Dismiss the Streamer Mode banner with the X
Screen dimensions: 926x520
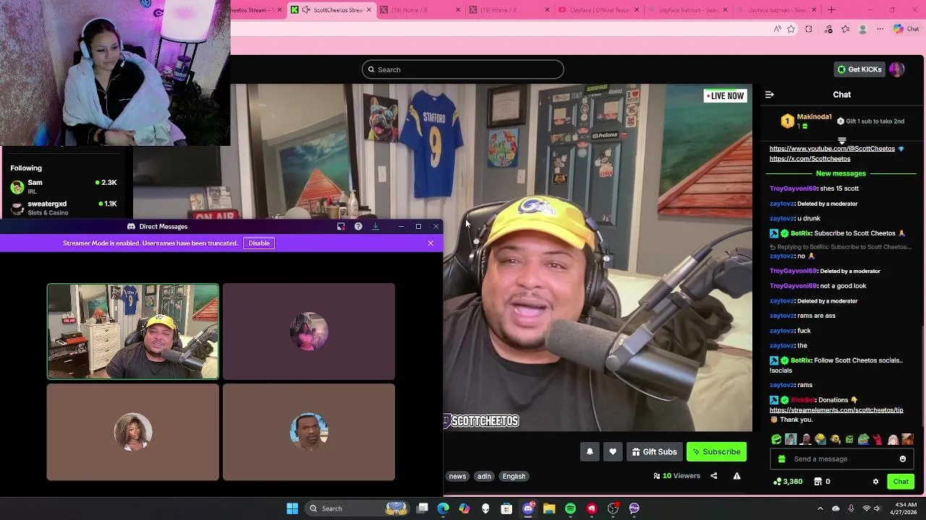(430, 243)
